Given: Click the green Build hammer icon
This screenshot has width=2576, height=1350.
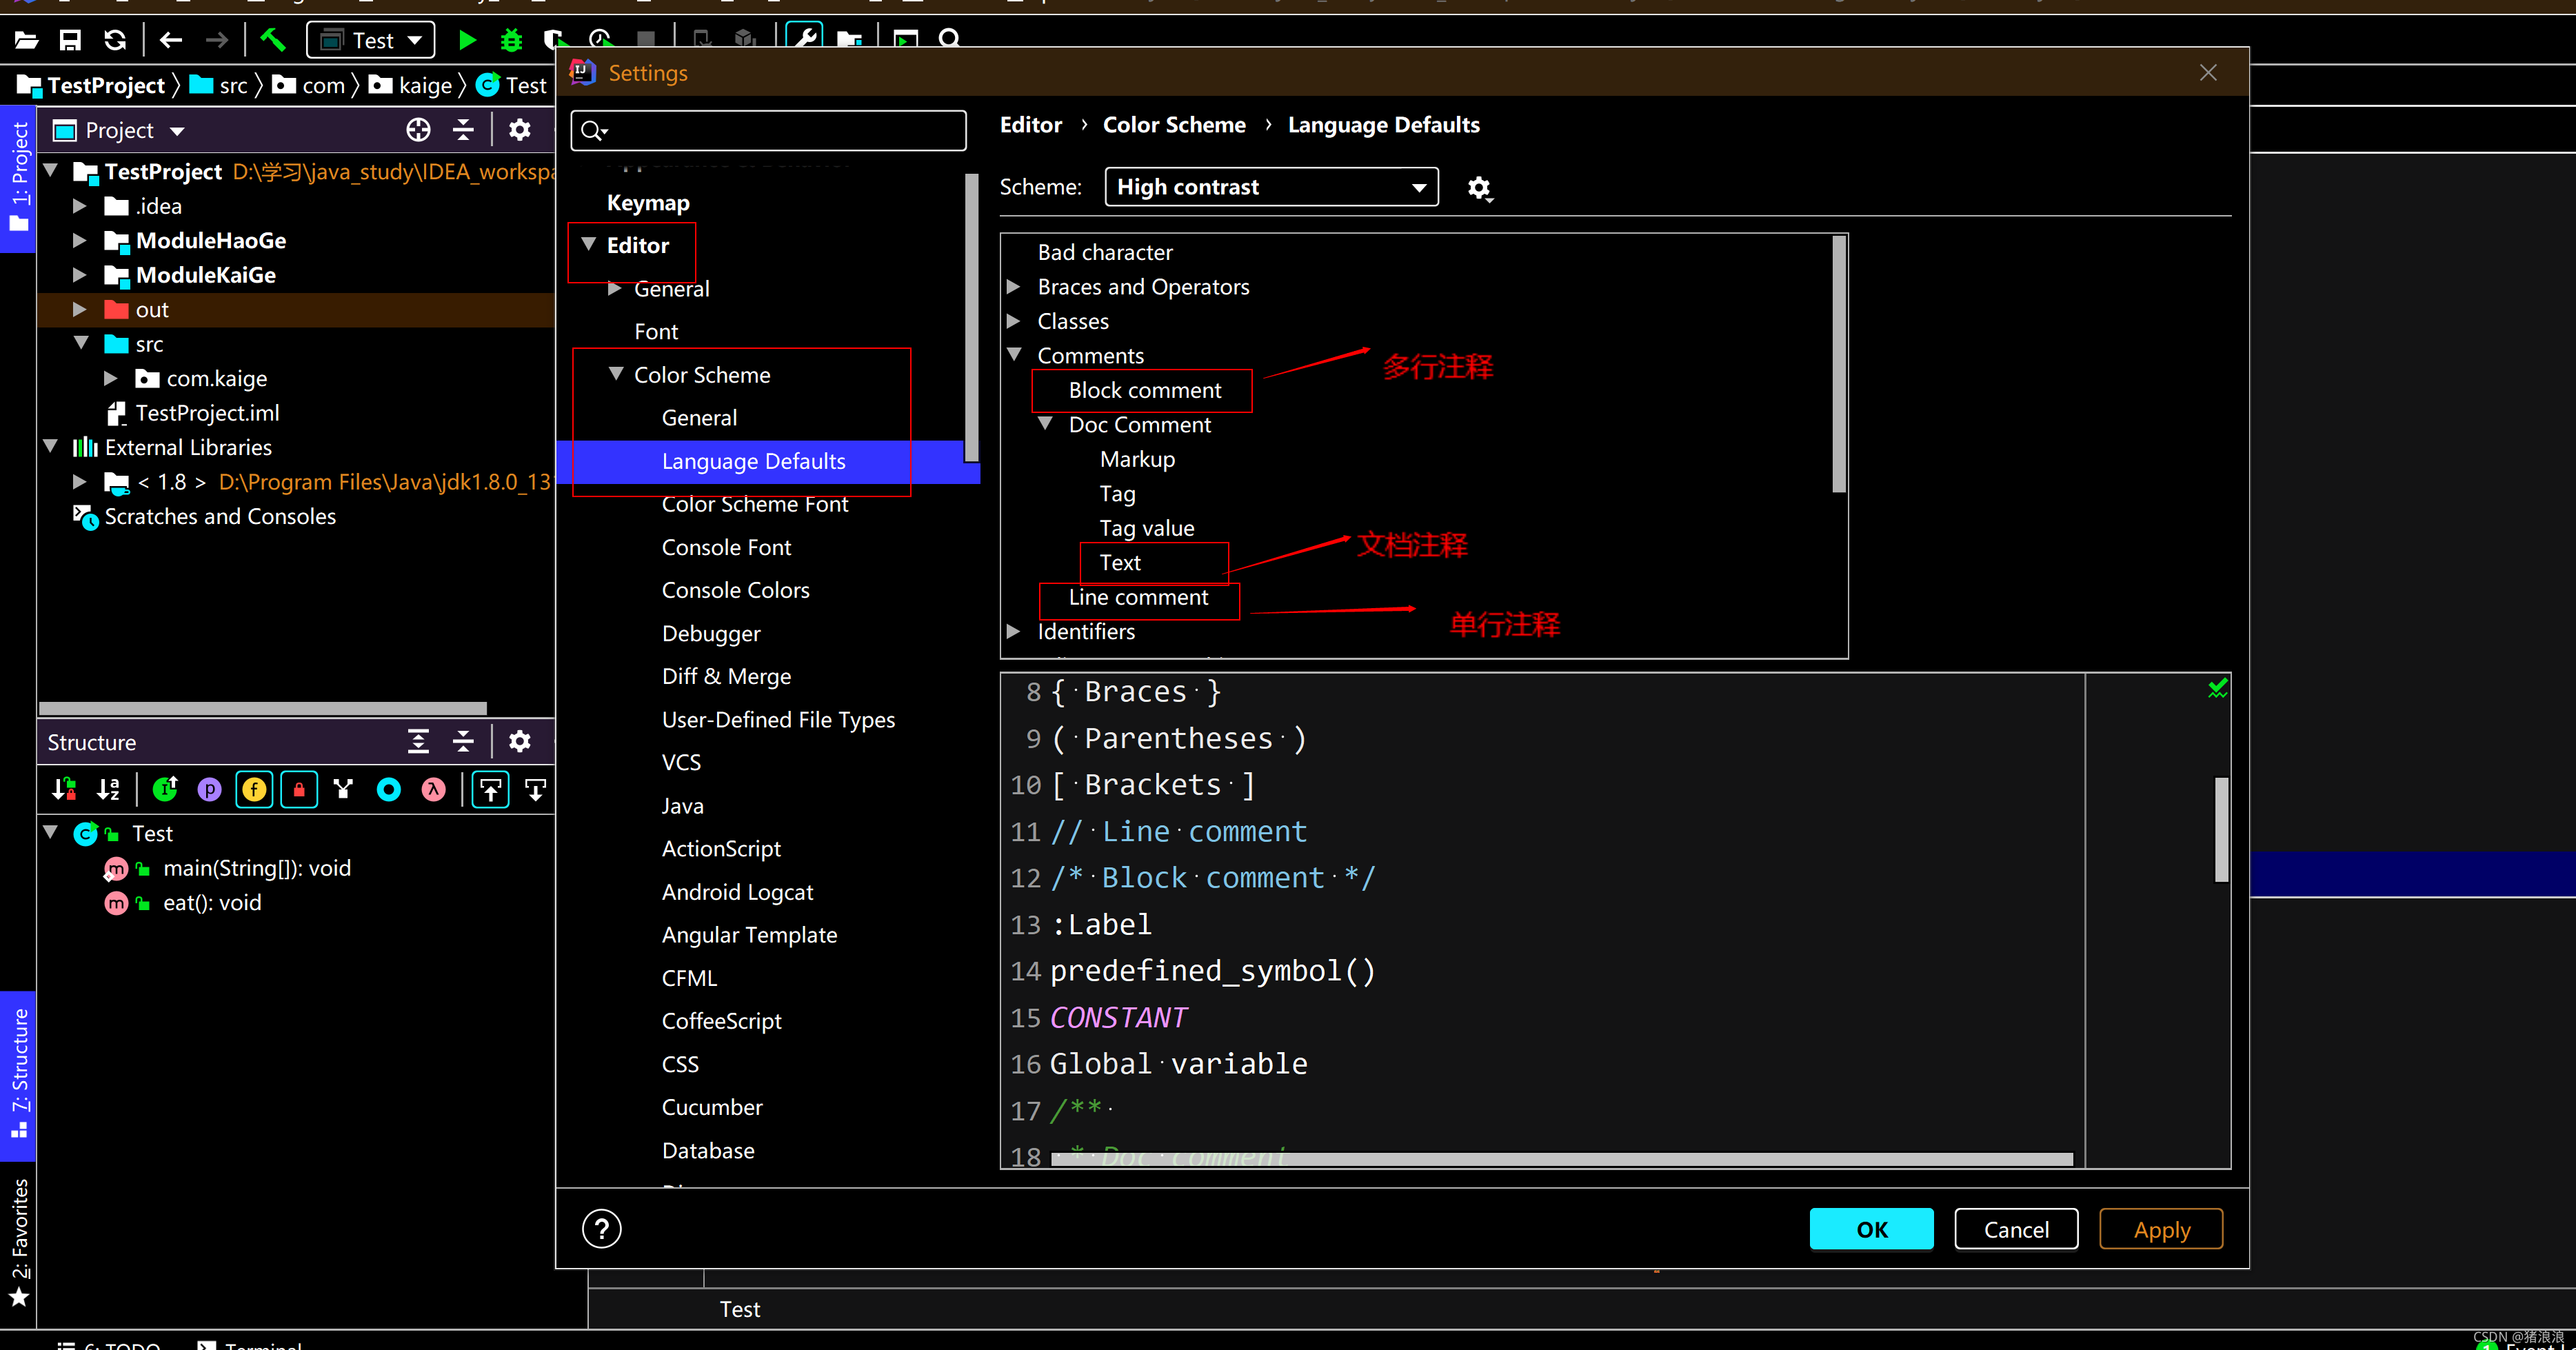Looking at the screenshot, I should 273,40.
